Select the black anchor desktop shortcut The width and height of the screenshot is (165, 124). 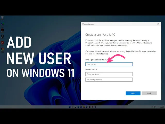[2, 37]
